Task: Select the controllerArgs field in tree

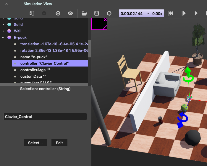Action: [x=35, y=70]
